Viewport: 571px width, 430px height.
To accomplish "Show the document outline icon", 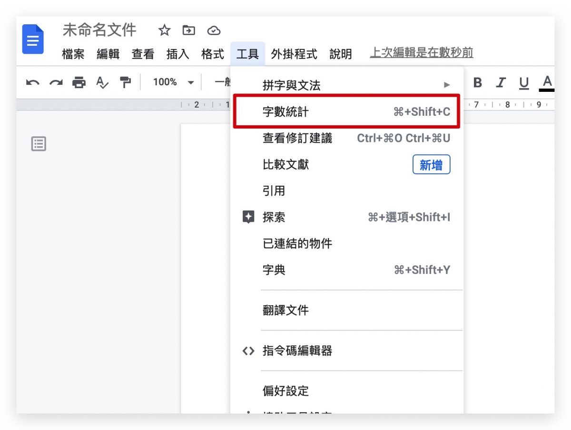I will tap(39, 143).
